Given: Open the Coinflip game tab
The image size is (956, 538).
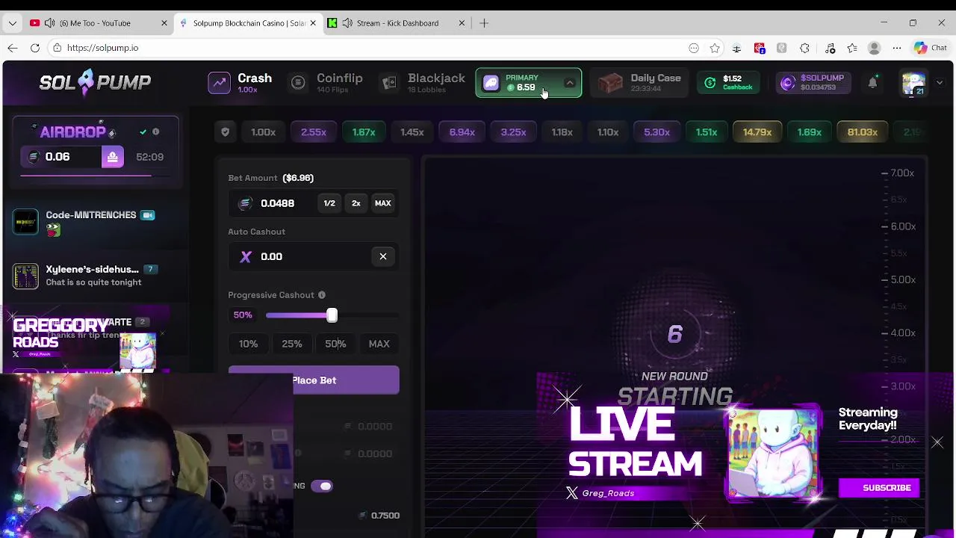Looking at the screenshot, I should tap(327, 83).
